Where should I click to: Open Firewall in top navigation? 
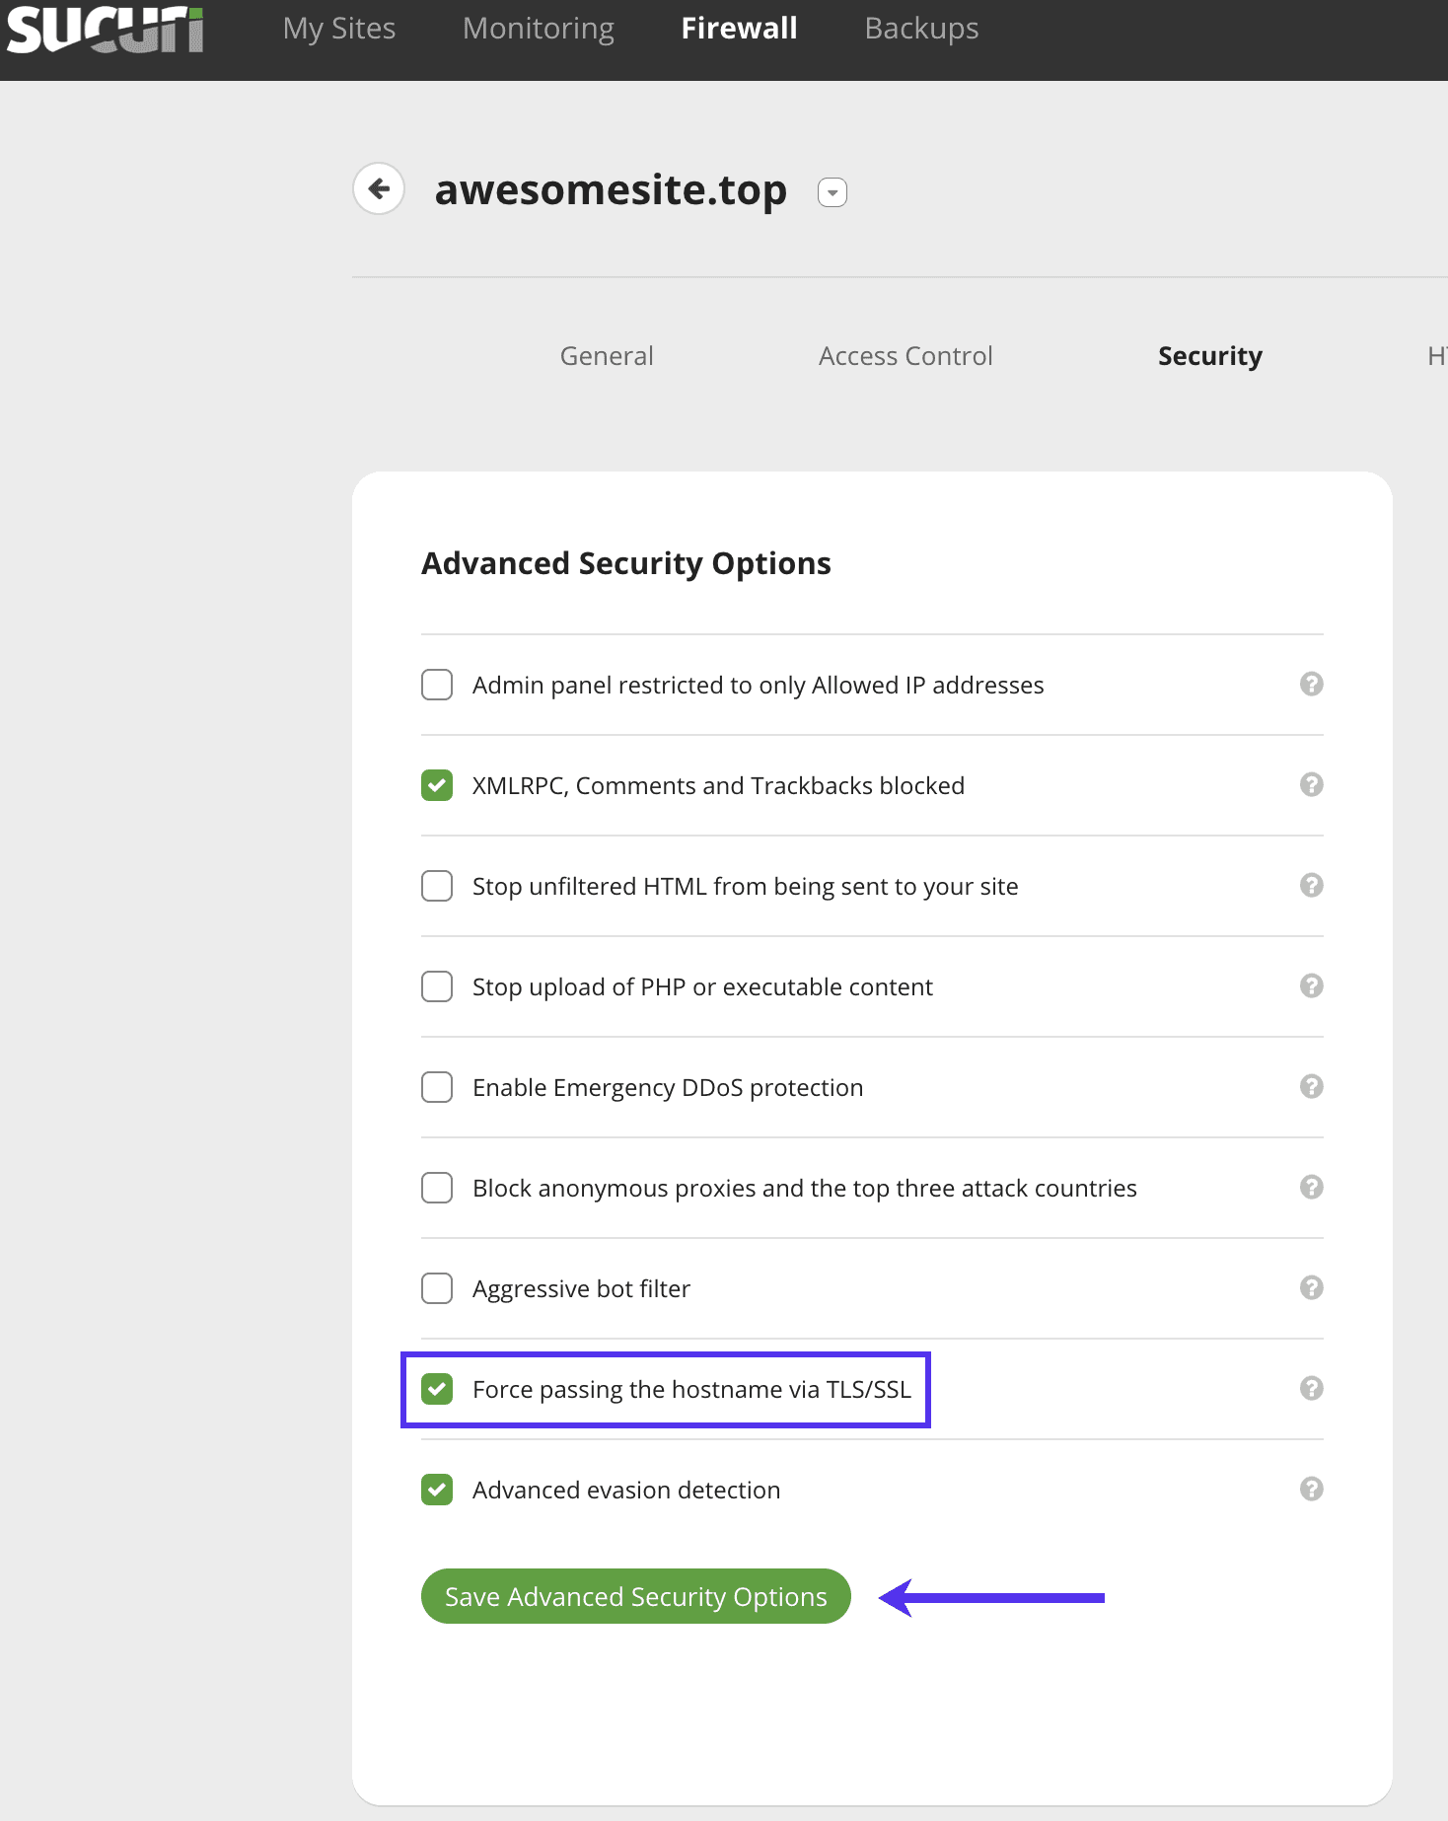[x=740, y=29]
